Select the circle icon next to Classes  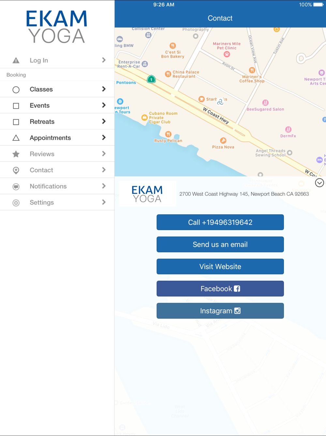point(16,90)
